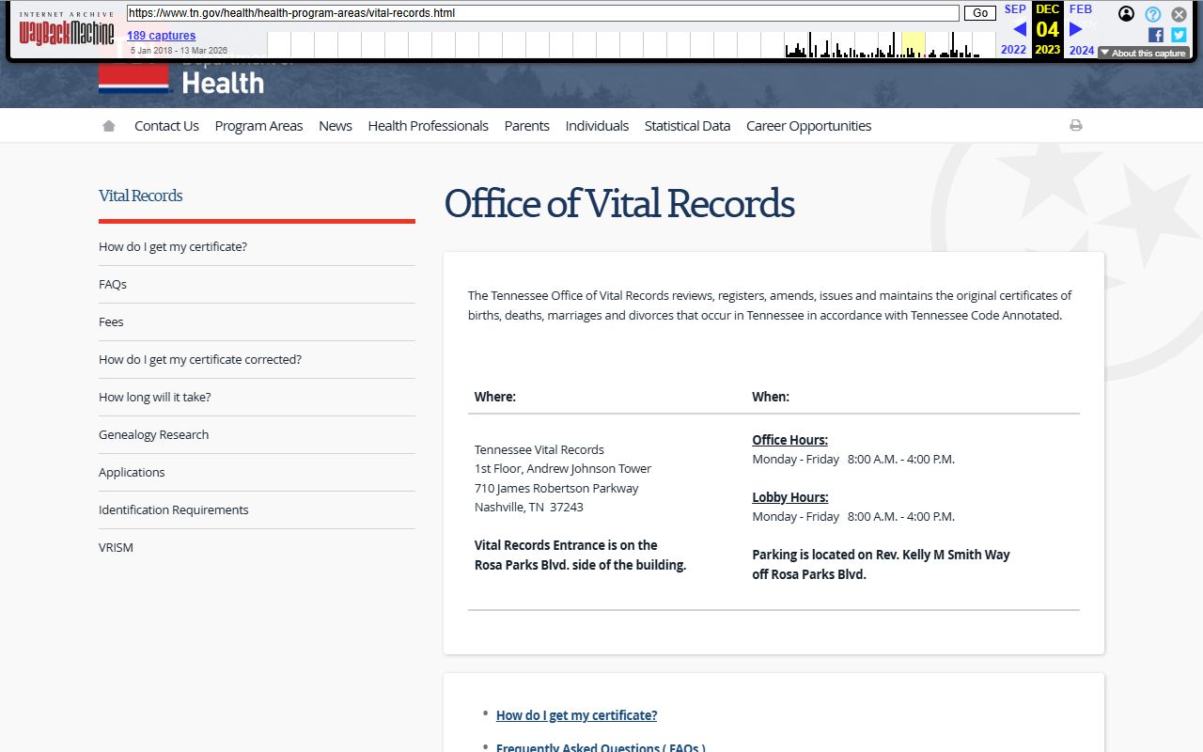Image resolution: width=1203 pixels, height=752 pixels.
Task: Click the 'Where:' column header
Action: [495, 397]
